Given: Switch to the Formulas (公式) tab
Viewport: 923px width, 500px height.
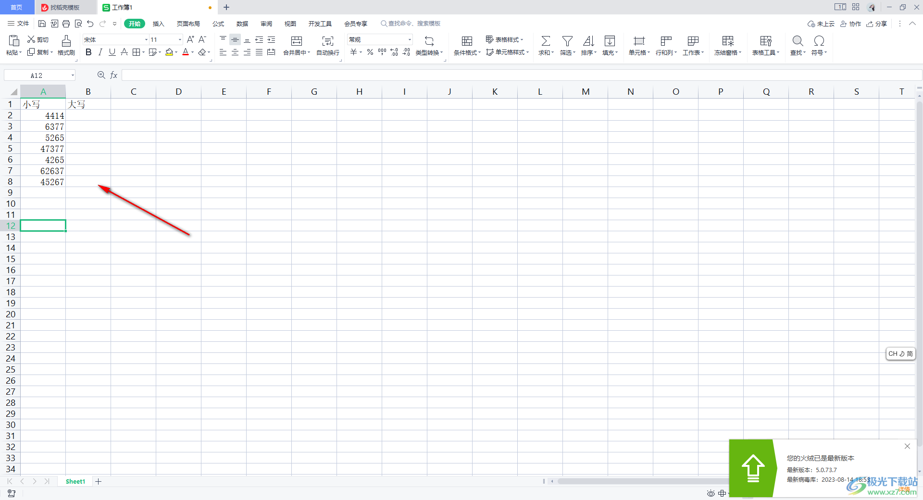Looking at the screenshot, I should (218, 24).
